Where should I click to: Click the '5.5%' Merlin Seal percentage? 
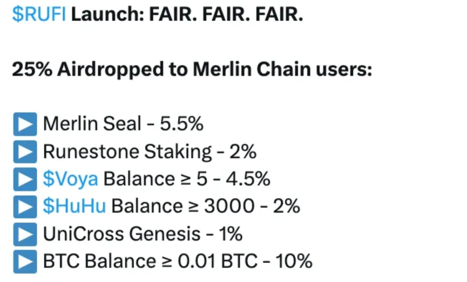point(182,124)
